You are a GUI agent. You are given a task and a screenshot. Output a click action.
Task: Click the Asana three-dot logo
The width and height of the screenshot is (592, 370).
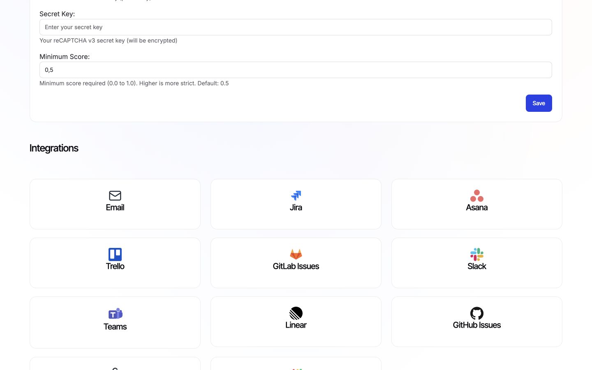[x=477, y=196]
